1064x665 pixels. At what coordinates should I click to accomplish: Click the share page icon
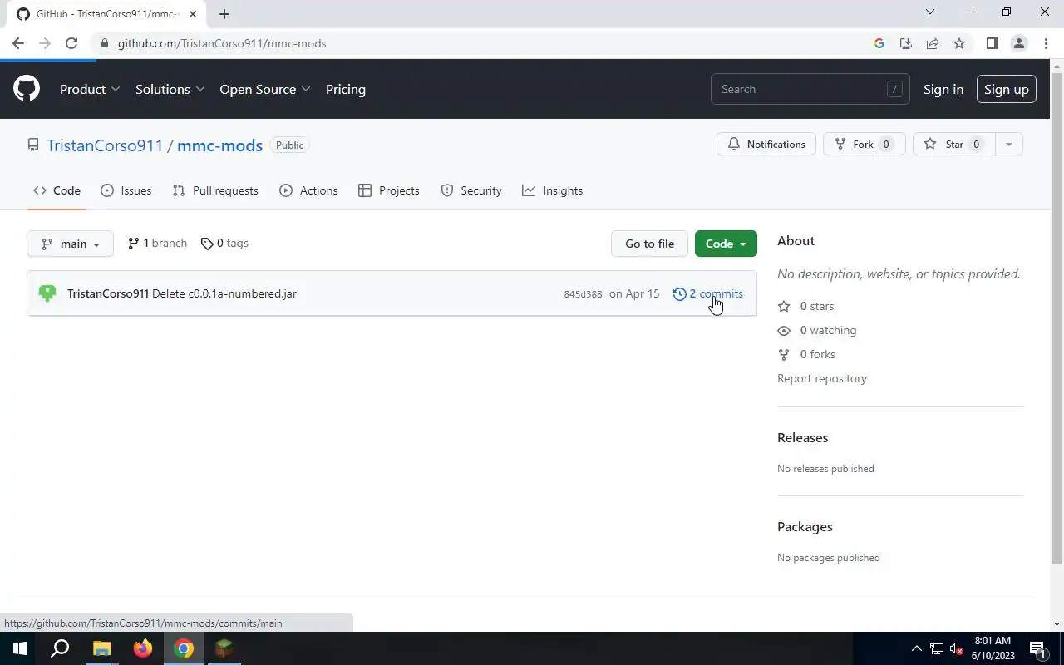[933, 43]
